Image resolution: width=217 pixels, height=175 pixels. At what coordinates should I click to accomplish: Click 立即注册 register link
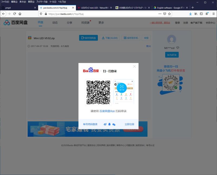point(129,124)
